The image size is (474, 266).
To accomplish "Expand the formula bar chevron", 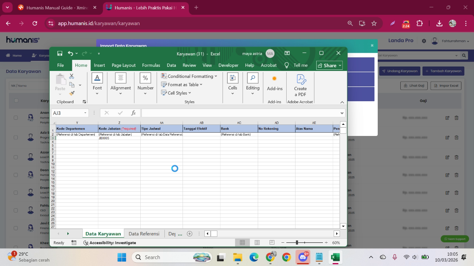I will pos(342,113).
